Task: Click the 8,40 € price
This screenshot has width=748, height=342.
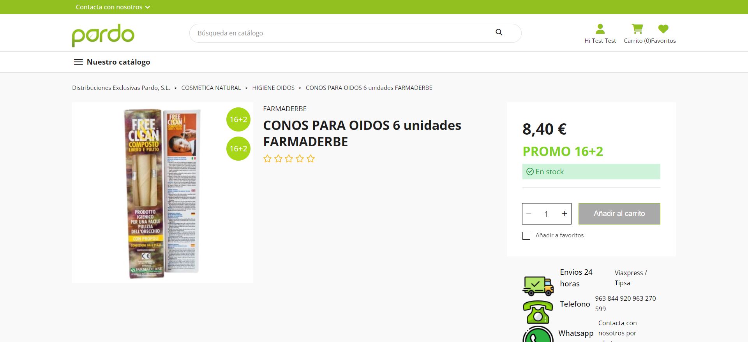Action: [x=545, y=129]
